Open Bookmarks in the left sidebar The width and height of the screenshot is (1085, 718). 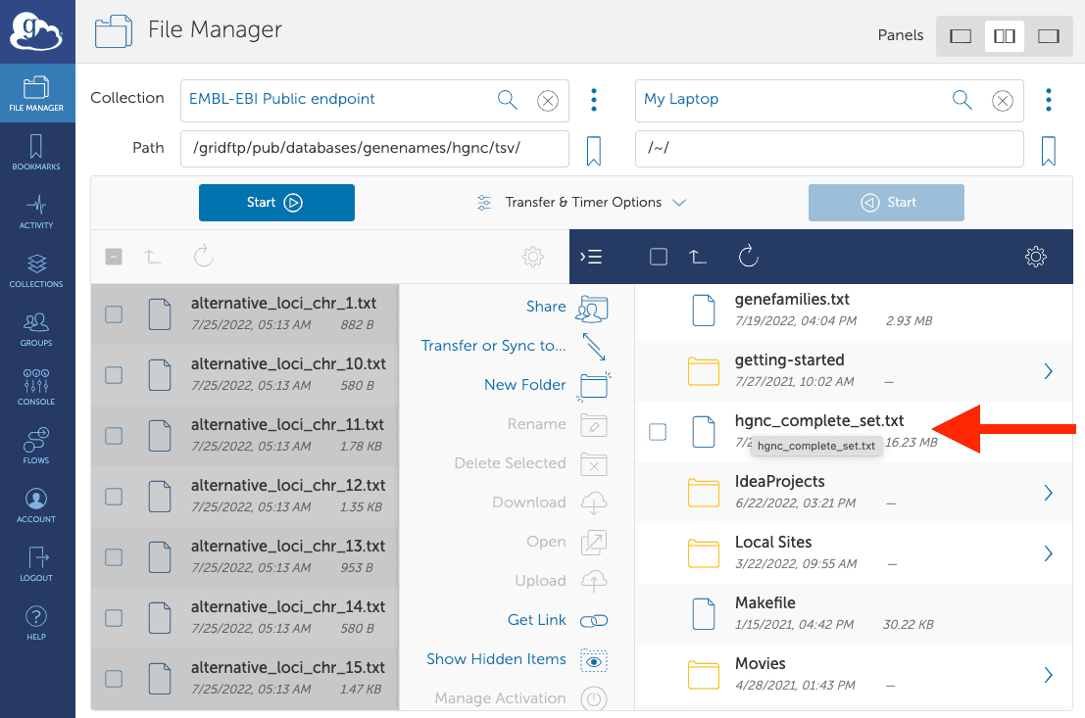tap(36, 153)
